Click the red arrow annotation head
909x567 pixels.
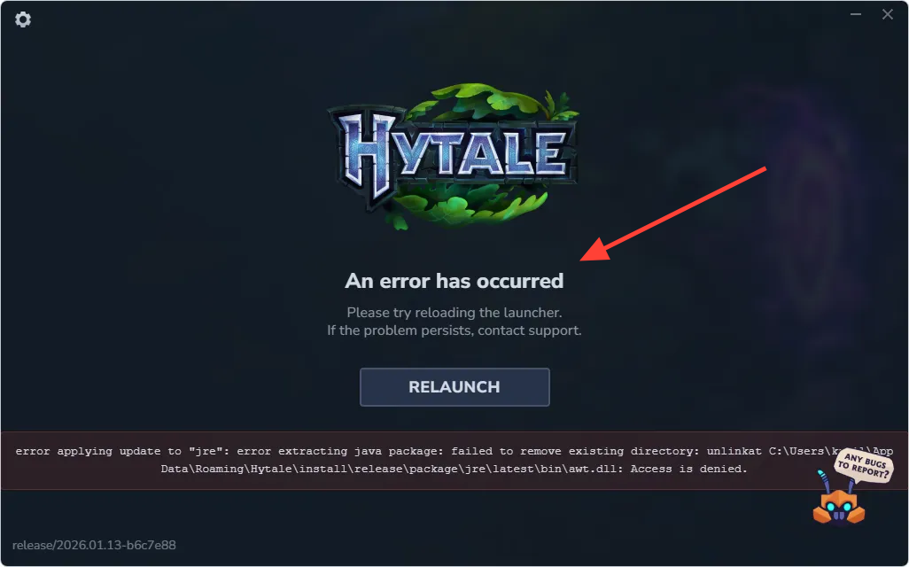point(596,251)
